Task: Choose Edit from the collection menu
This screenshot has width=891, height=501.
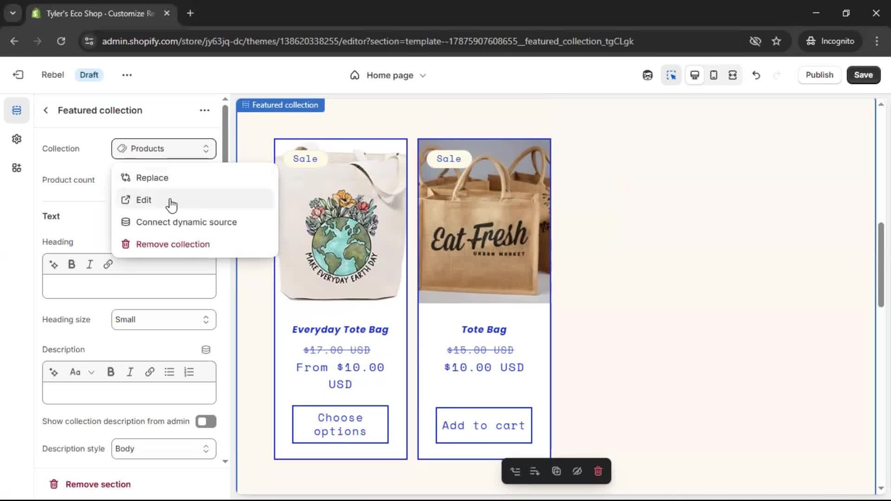Action: 144,200
